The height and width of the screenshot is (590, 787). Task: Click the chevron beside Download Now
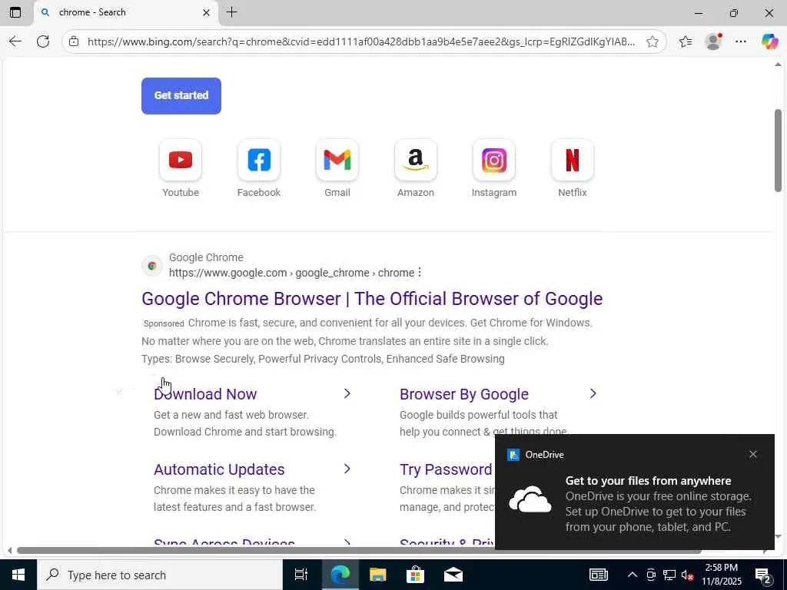(347, 394)
